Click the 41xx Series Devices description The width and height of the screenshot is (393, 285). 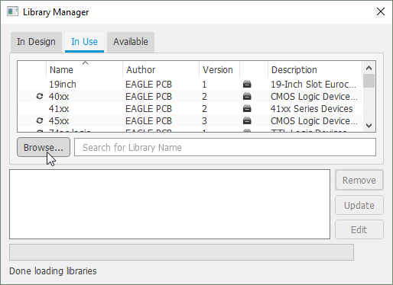pyautogui.click(x=312, y=108)
